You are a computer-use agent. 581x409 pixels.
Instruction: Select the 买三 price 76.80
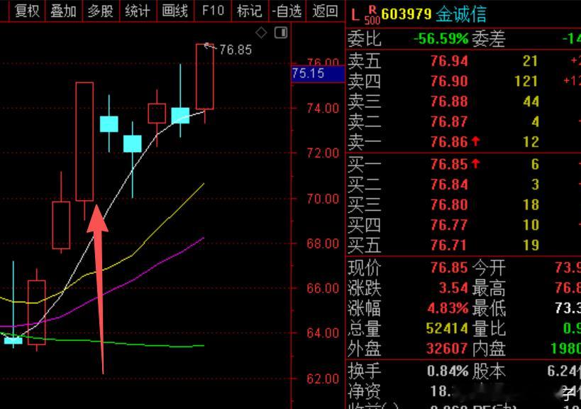[449, 204]
